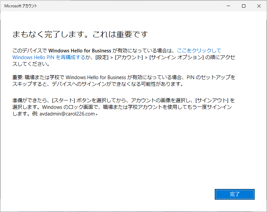Click the Microsoft アカウント window title
The width and height of the screenshot is (267, 212).
(21, 6)
